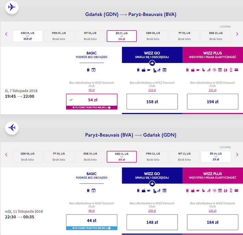Click outbound BASIC column header
This screenshot has height=235, width=243.
click(x=92, y=55)
